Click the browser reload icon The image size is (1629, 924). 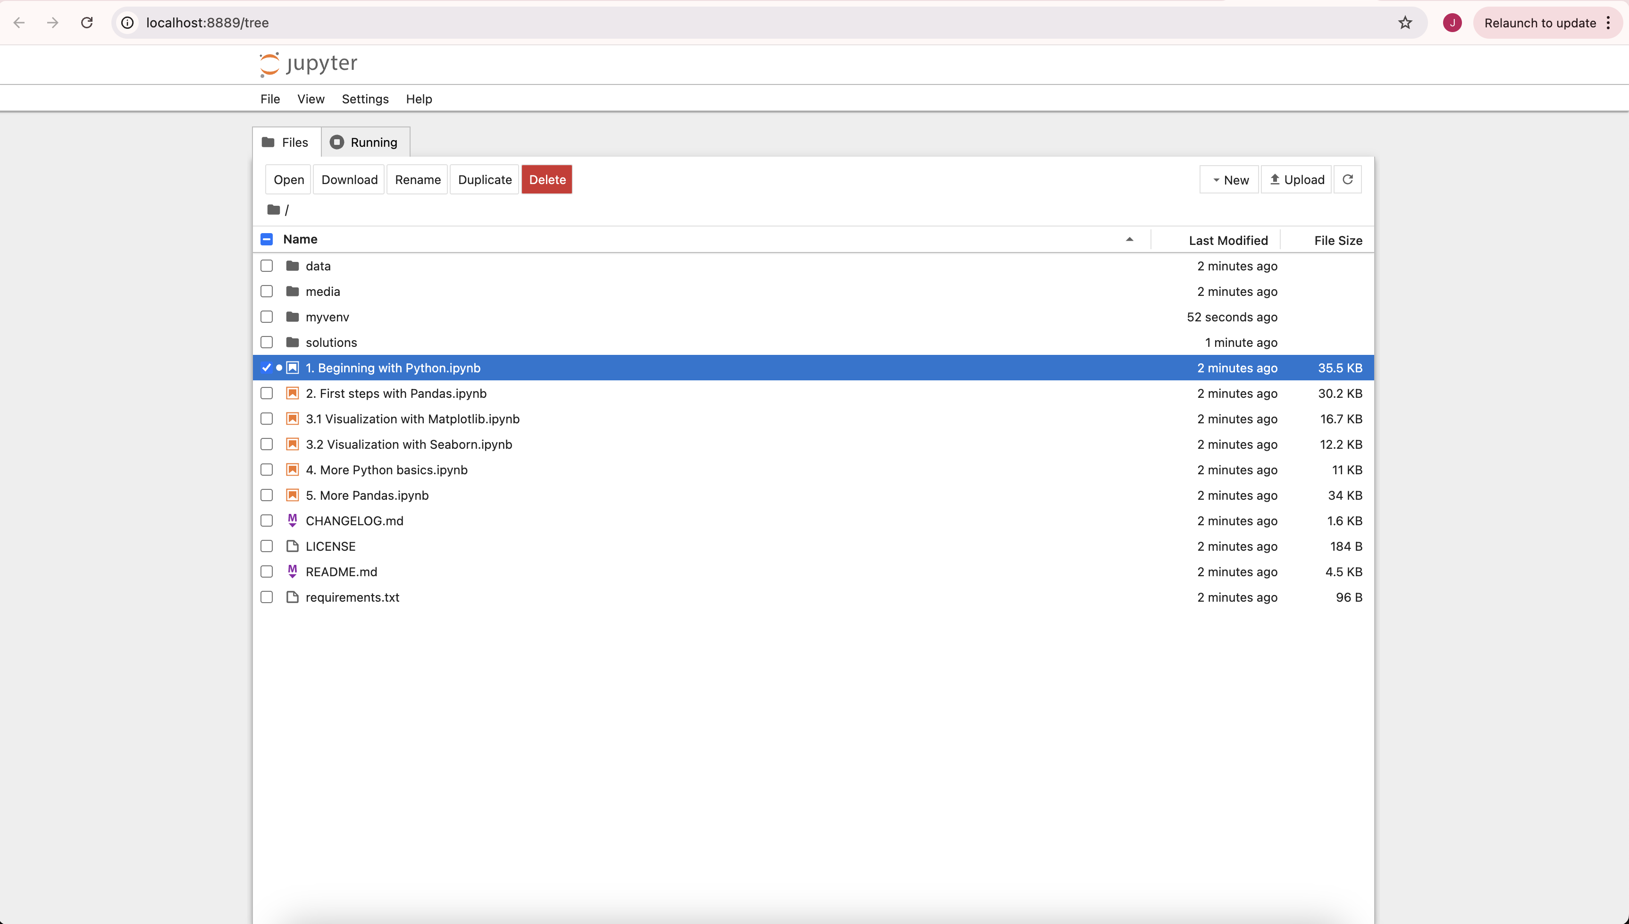87,23
